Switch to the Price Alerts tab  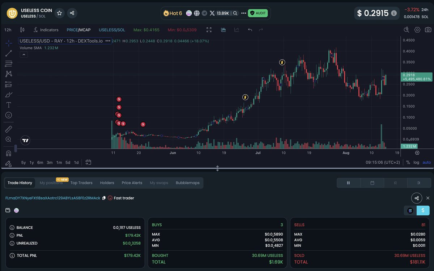pos(132,183)
